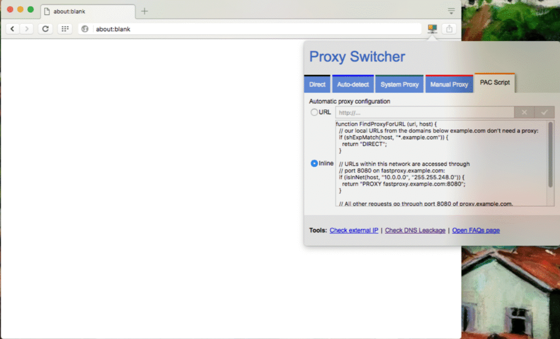Select the URL radio button
The width and height of the screenshot is (560, 339).
[x=314, y=112]
